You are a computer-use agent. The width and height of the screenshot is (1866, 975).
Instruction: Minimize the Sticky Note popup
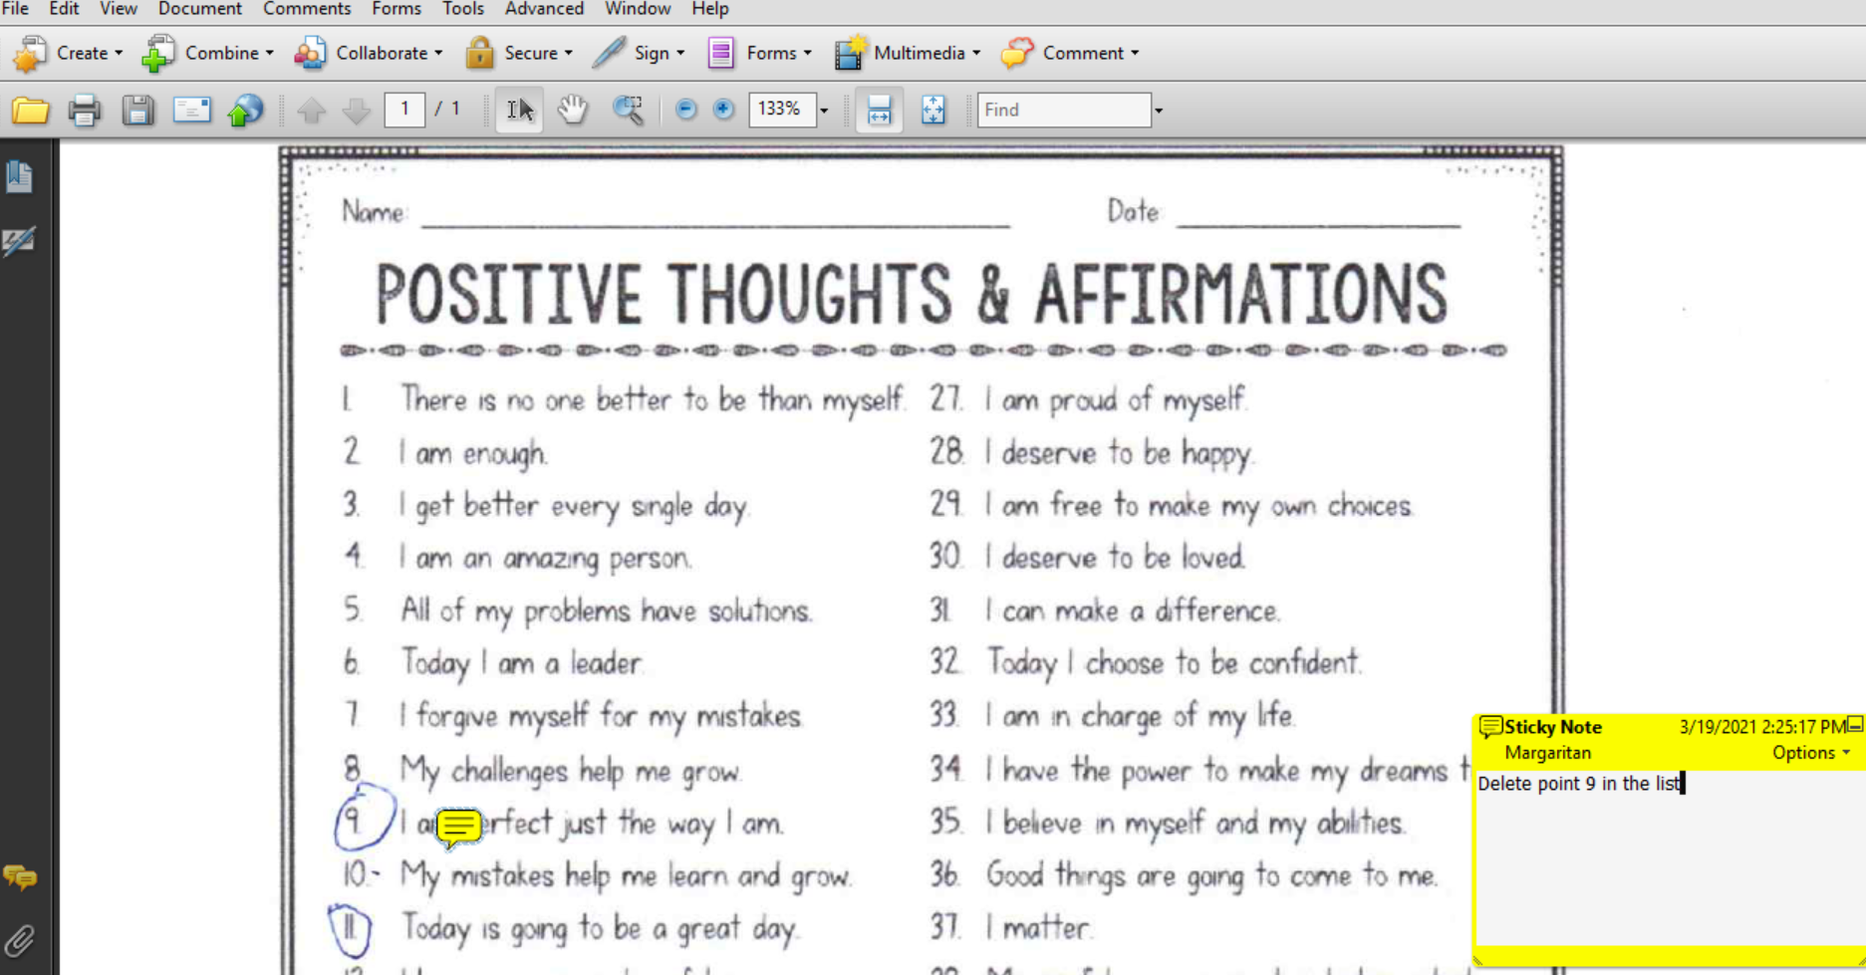click(x=1855, y=725)
